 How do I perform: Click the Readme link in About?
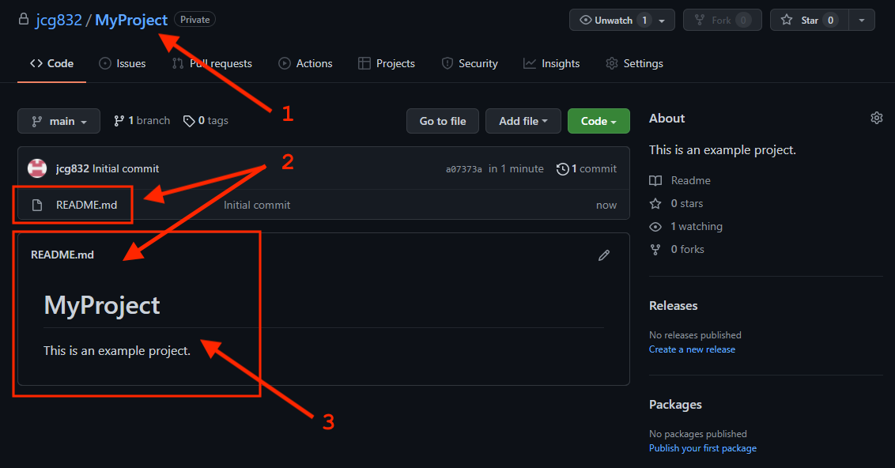(691, 180)
